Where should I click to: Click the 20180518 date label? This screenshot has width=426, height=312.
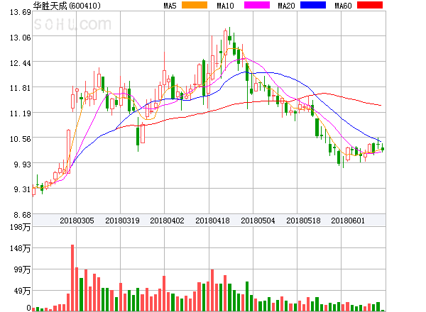click(303, 221)
